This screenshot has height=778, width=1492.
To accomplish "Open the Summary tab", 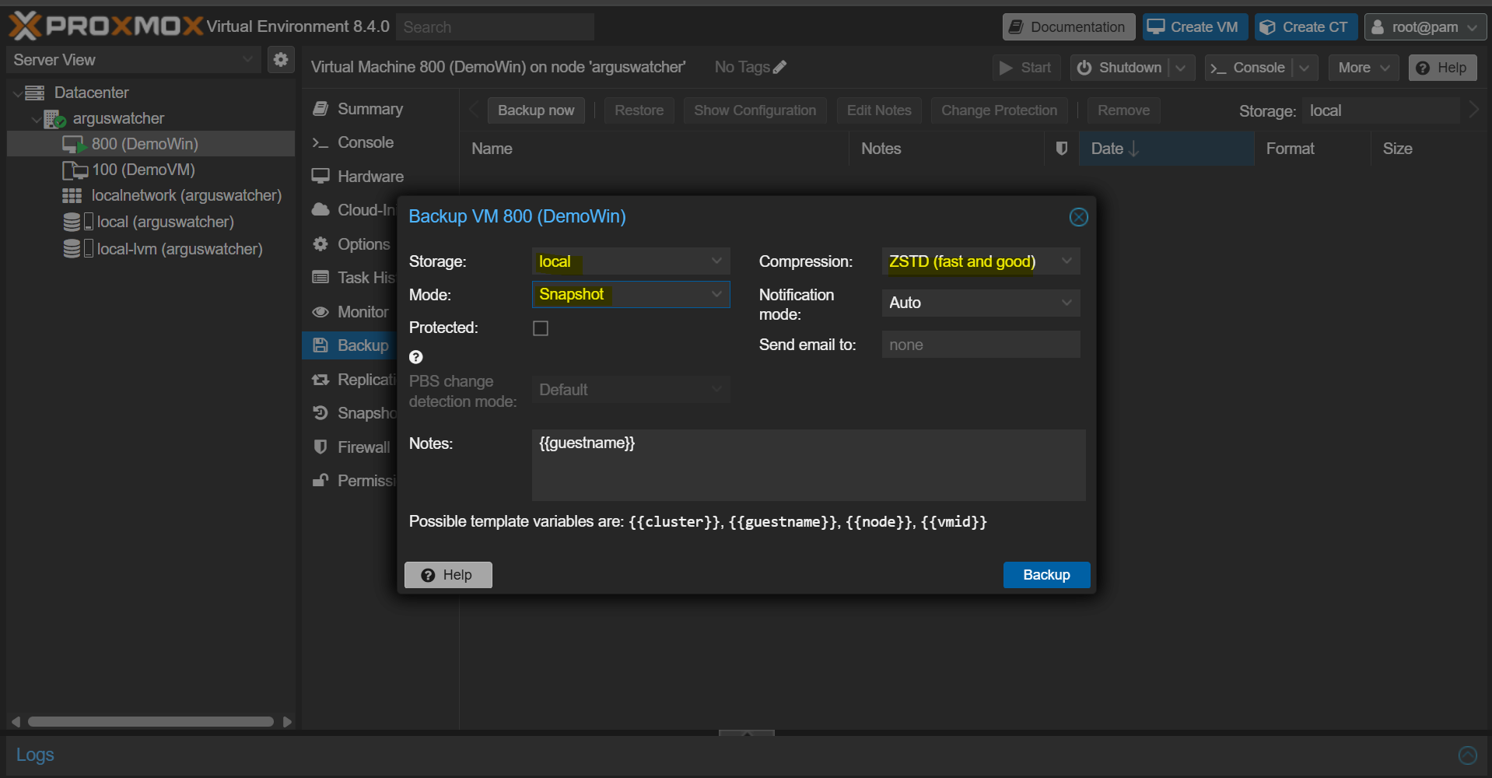I will point(380,109).
